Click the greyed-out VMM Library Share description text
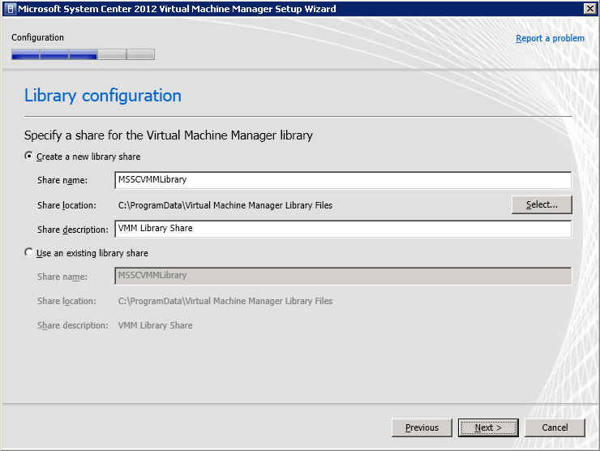The height and width of the screenshot is (451, 600). point(155,325)
